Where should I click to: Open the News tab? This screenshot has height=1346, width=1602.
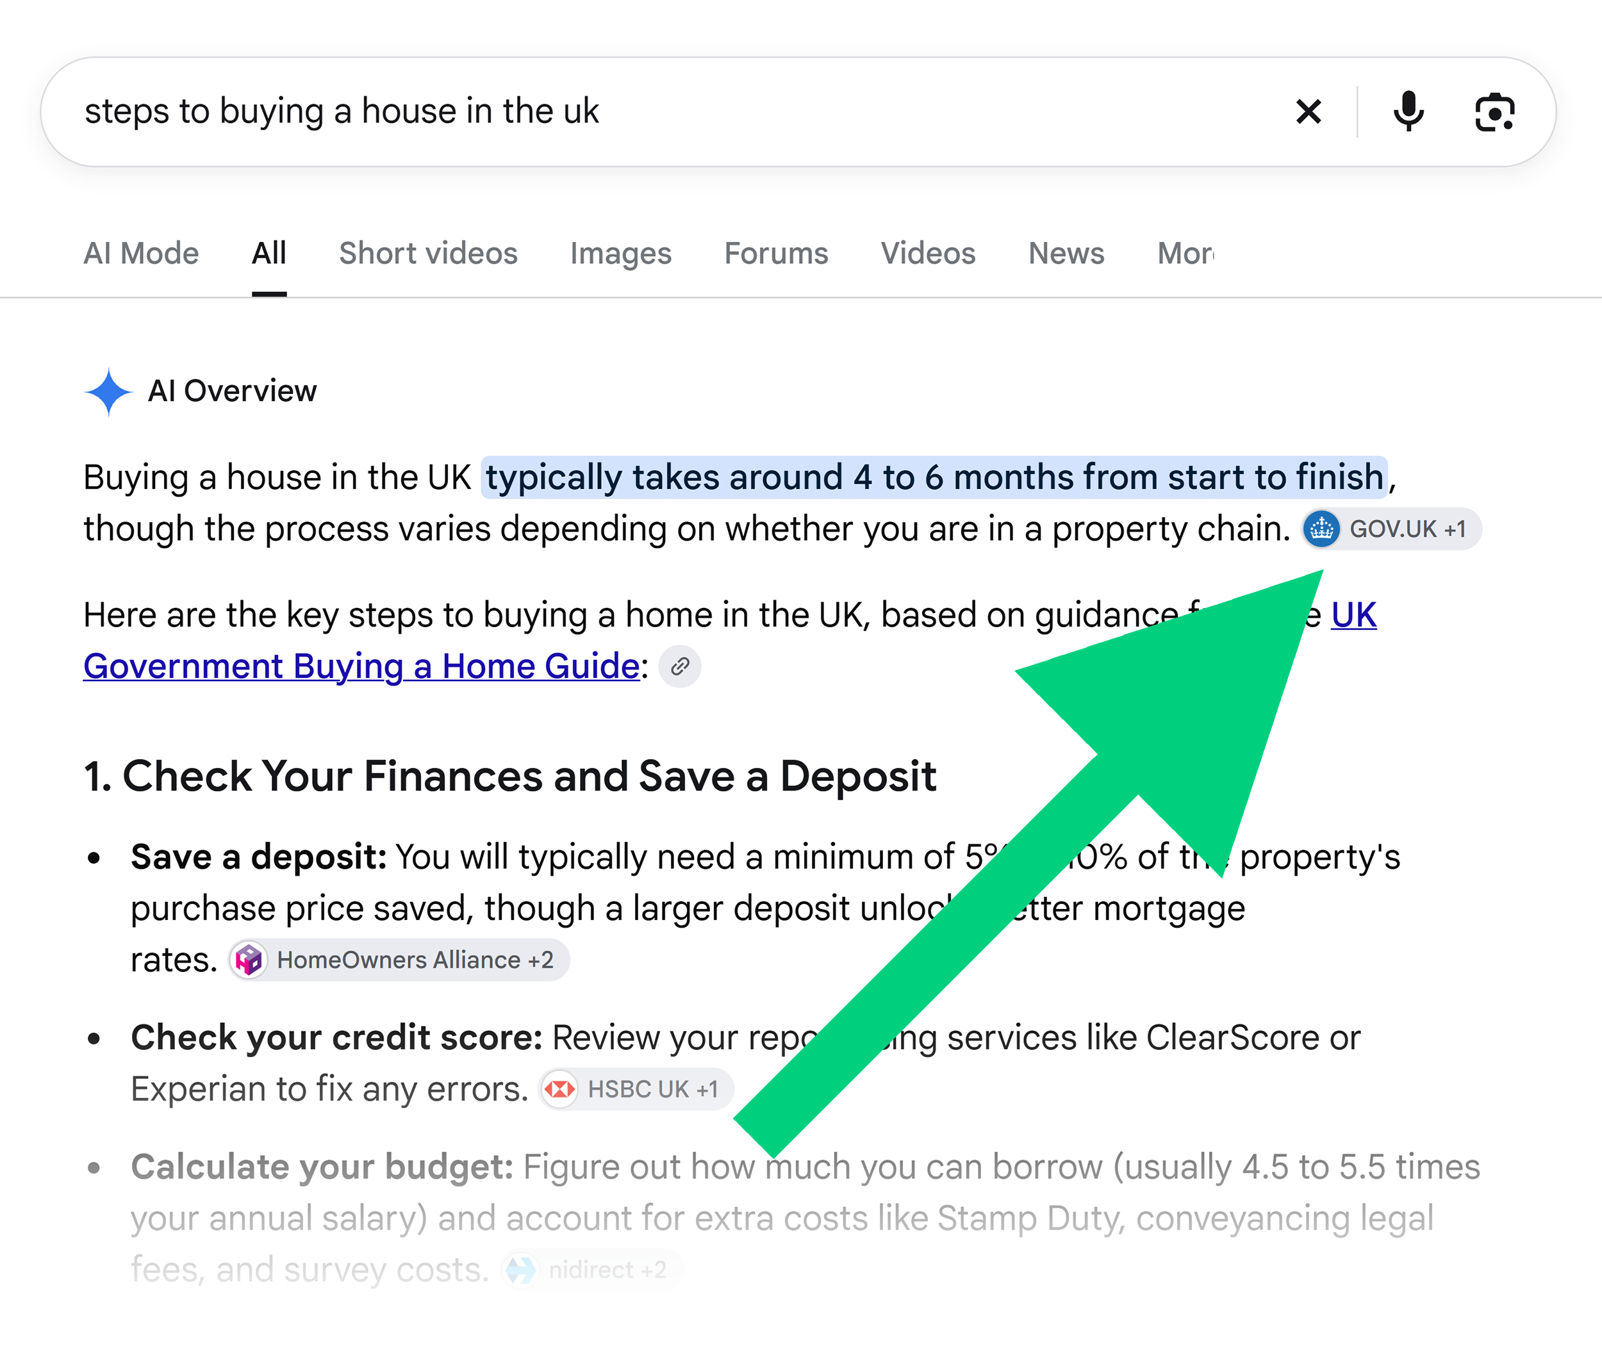coord(1066,253)
